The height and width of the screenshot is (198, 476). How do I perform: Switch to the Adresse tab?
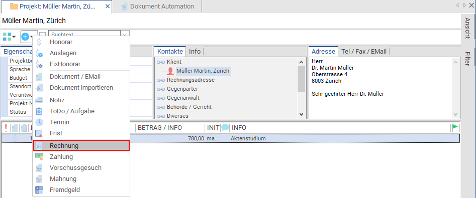(x=323, y=52)
